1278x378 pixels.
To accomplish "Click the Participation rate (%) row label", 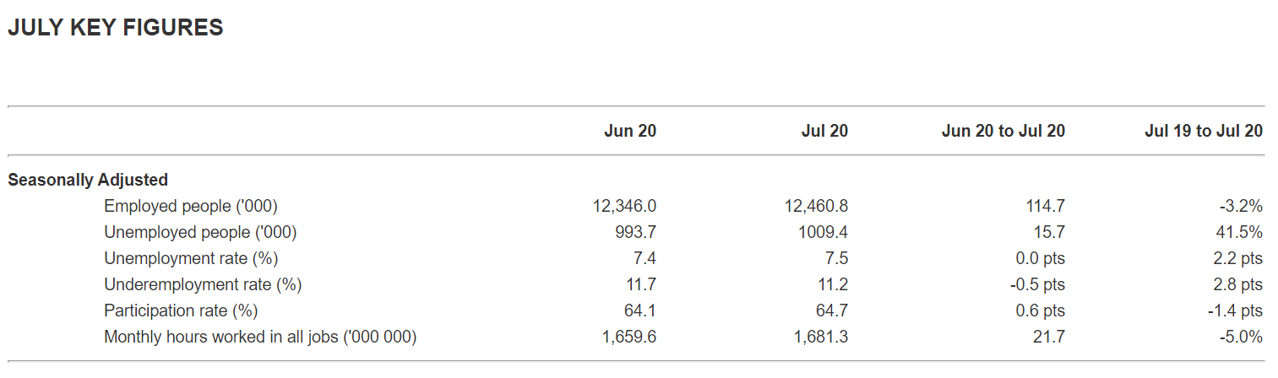I will coord(181,310).
